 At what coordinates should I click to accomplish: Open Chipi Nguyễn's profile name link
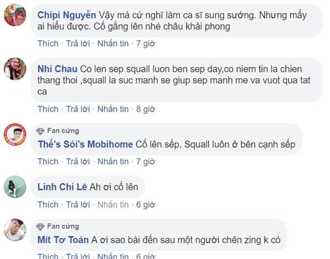click(x=67, y=14)
